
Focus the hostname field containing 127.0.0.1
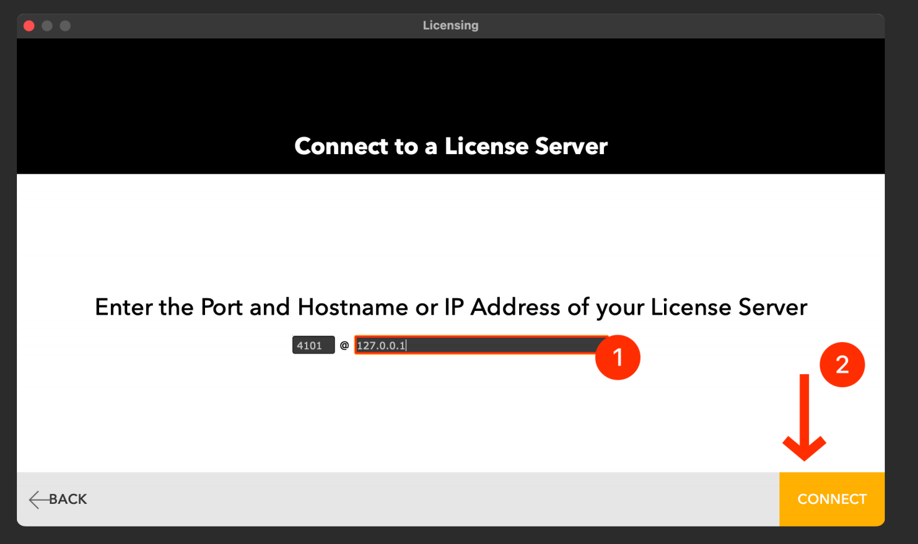pos(480,345)
